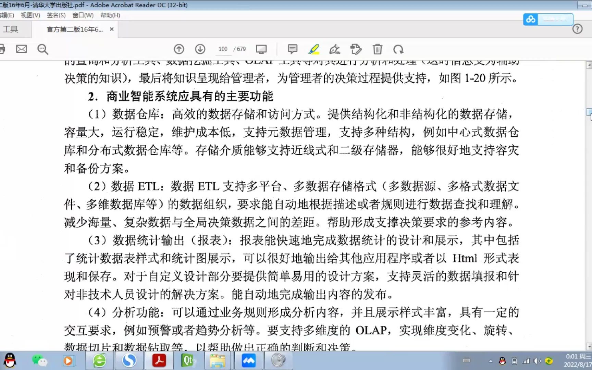
Task: Open the QQ penguin taskbar icon
Action: pos(10,361)
